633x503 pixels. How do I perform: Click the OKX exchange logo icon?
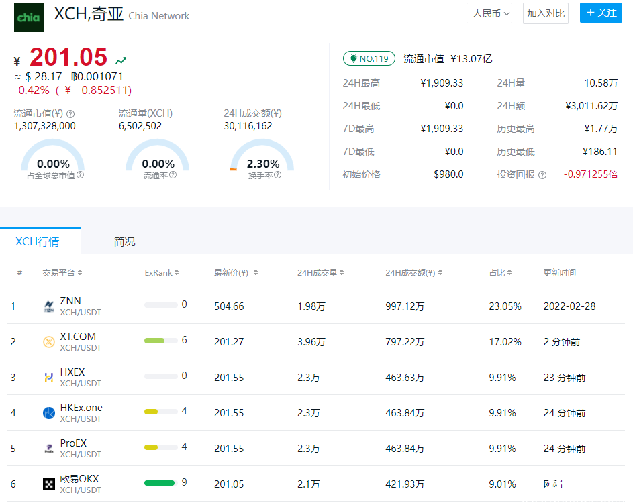tap(48, 484)
